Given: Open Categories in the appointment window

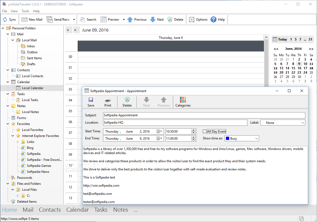Looking at the screenshot, I should coord(183,102).
